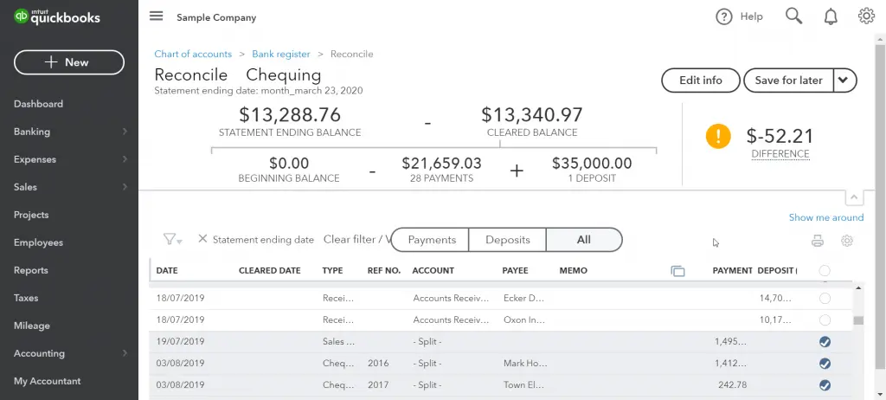Click the 1 DEPOSIT total
Image resolution: width=886 pixels, height=400 pixels.
coord(592,170)
